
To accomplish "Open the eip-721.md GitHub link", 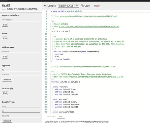I will tap(93, 77).
